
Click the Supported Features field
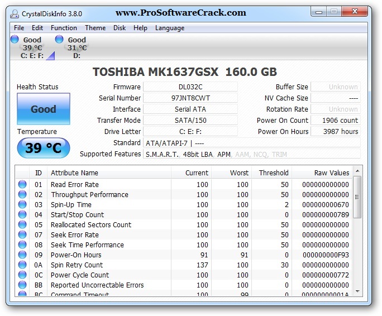click(252, 154)
